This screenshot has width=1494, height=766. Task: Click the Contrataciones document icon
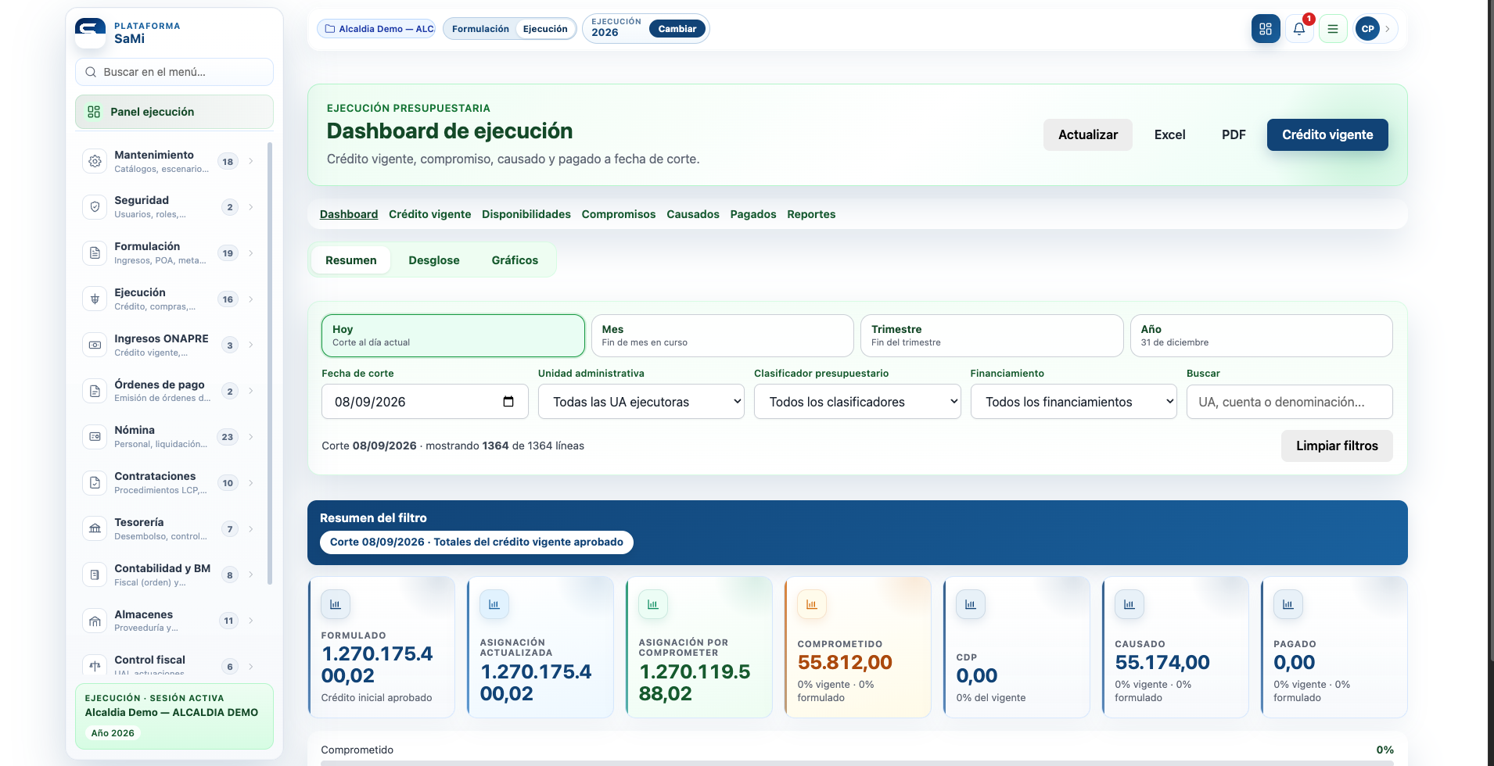point(95,483)
